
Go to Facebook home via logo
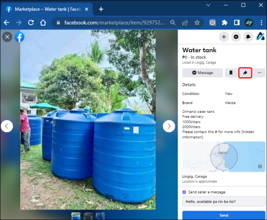point(19,37)
